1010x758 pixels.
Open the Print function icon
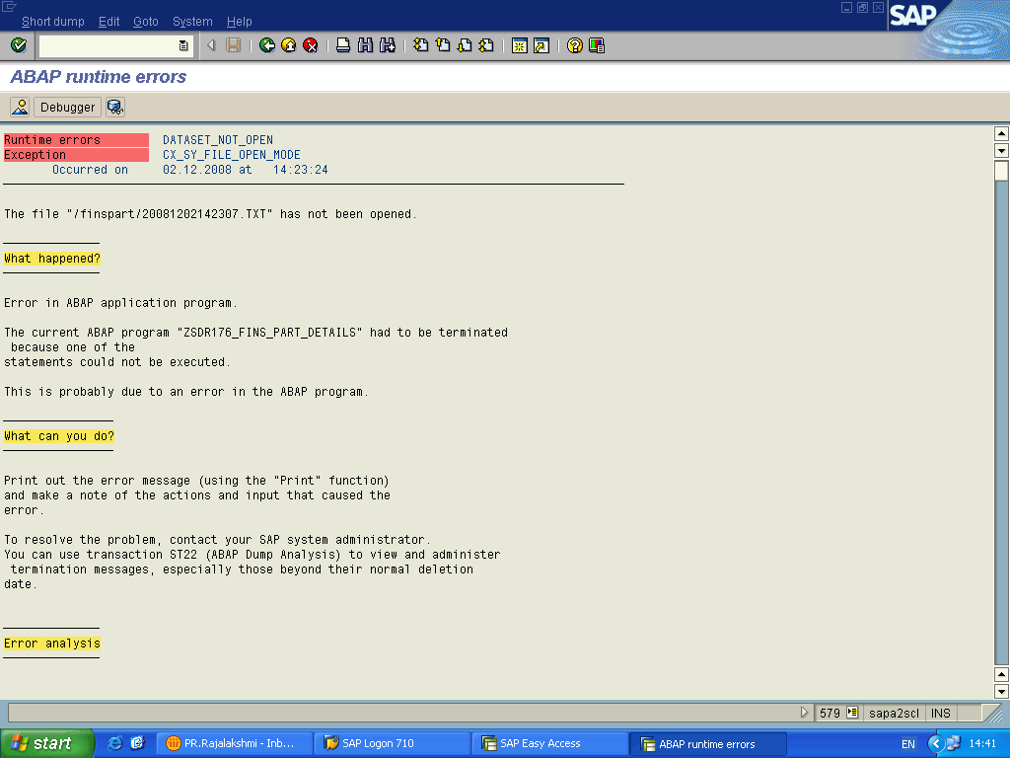342,44
